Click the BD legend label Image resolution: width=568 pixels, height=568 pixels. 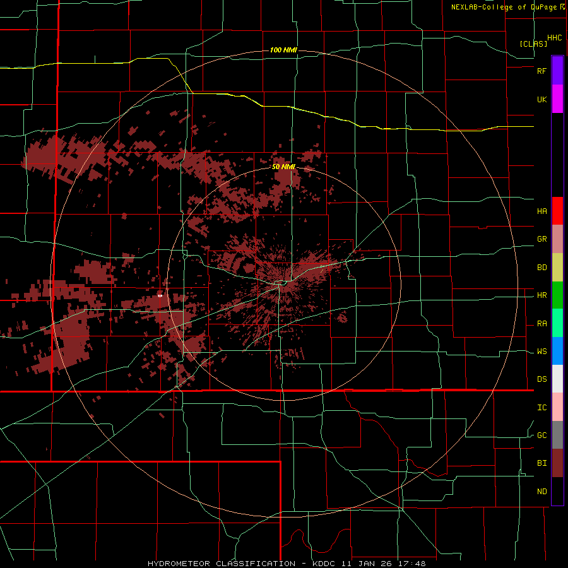coord(542,268)
